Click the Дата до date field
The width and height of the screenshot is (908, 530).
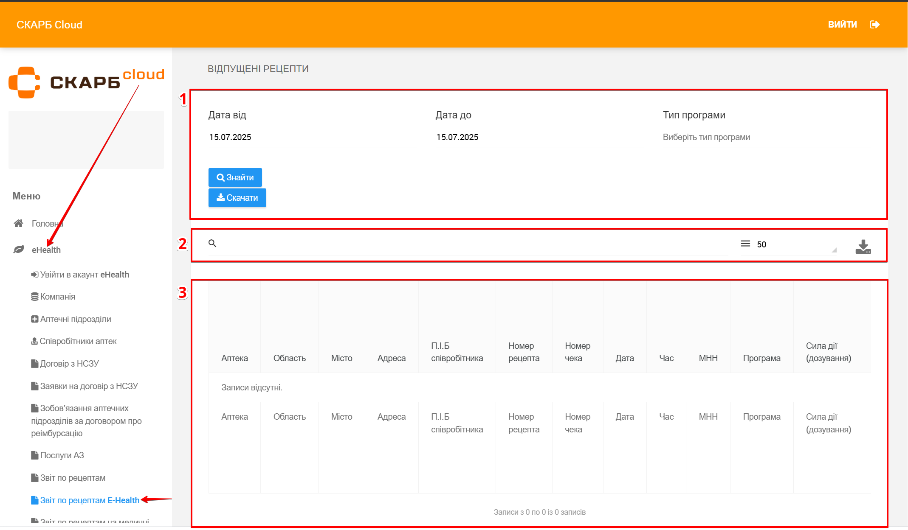(539, 137)
